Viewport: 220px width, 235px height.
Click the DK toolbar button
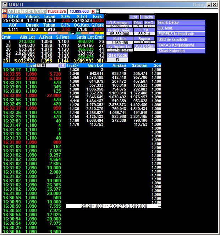(x=43, y=11)
